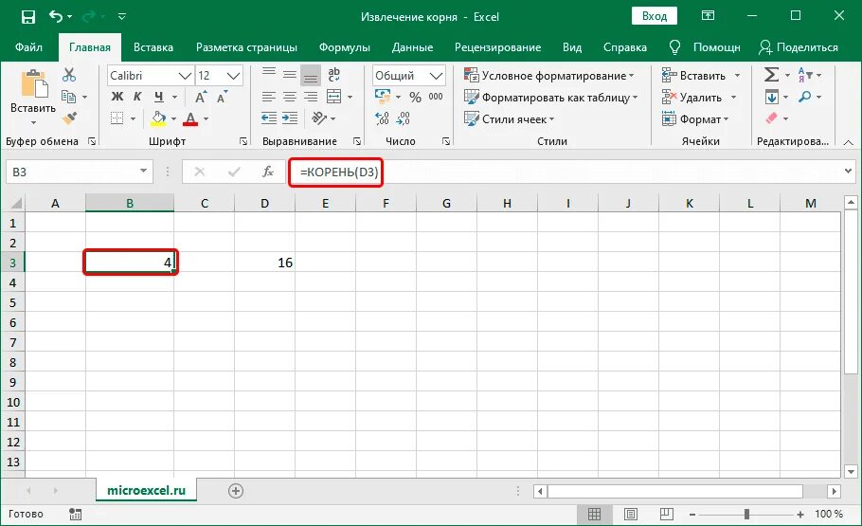Switch to the Вставка tab

[x=153, y=47]
